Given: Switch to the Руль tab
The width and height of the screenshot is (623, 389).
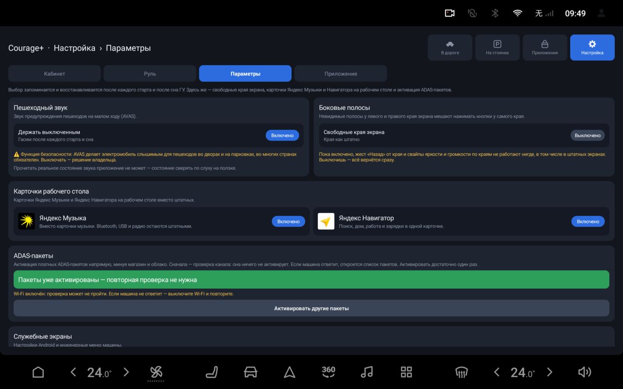Looking at the screenshot, I should pos(150,73).
